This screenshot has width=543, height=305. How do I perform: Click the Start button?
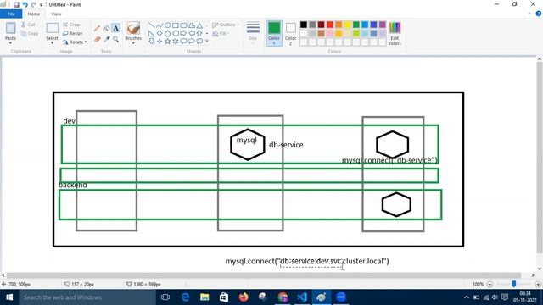pos(9,297)
